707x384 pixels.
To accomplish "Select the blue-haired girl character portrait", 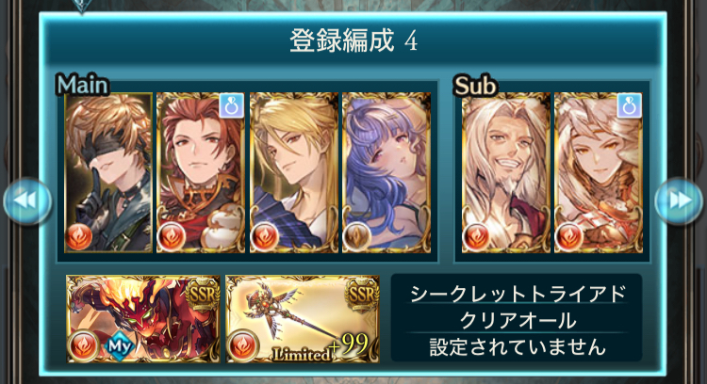I will [386, 172].
